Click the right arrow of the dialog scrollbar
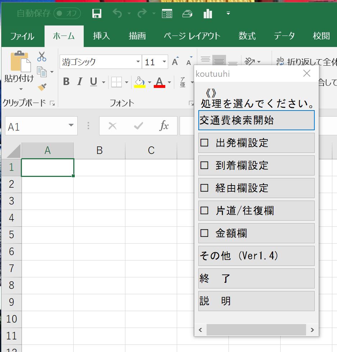This screenshot has height=352, width=337. (312, 330)
